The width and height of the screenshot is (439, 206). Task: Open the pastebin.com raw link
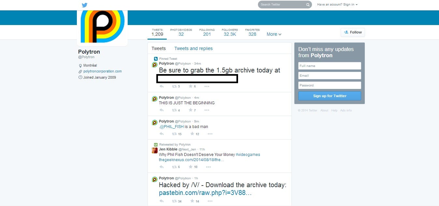coord(205,193)
